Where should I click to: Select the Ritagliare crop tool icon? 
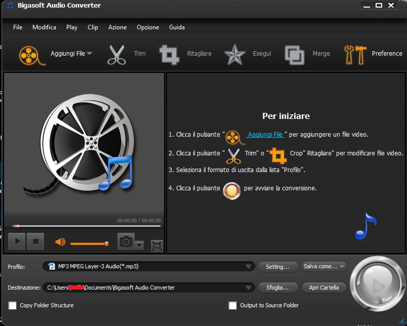pos(169,55)
